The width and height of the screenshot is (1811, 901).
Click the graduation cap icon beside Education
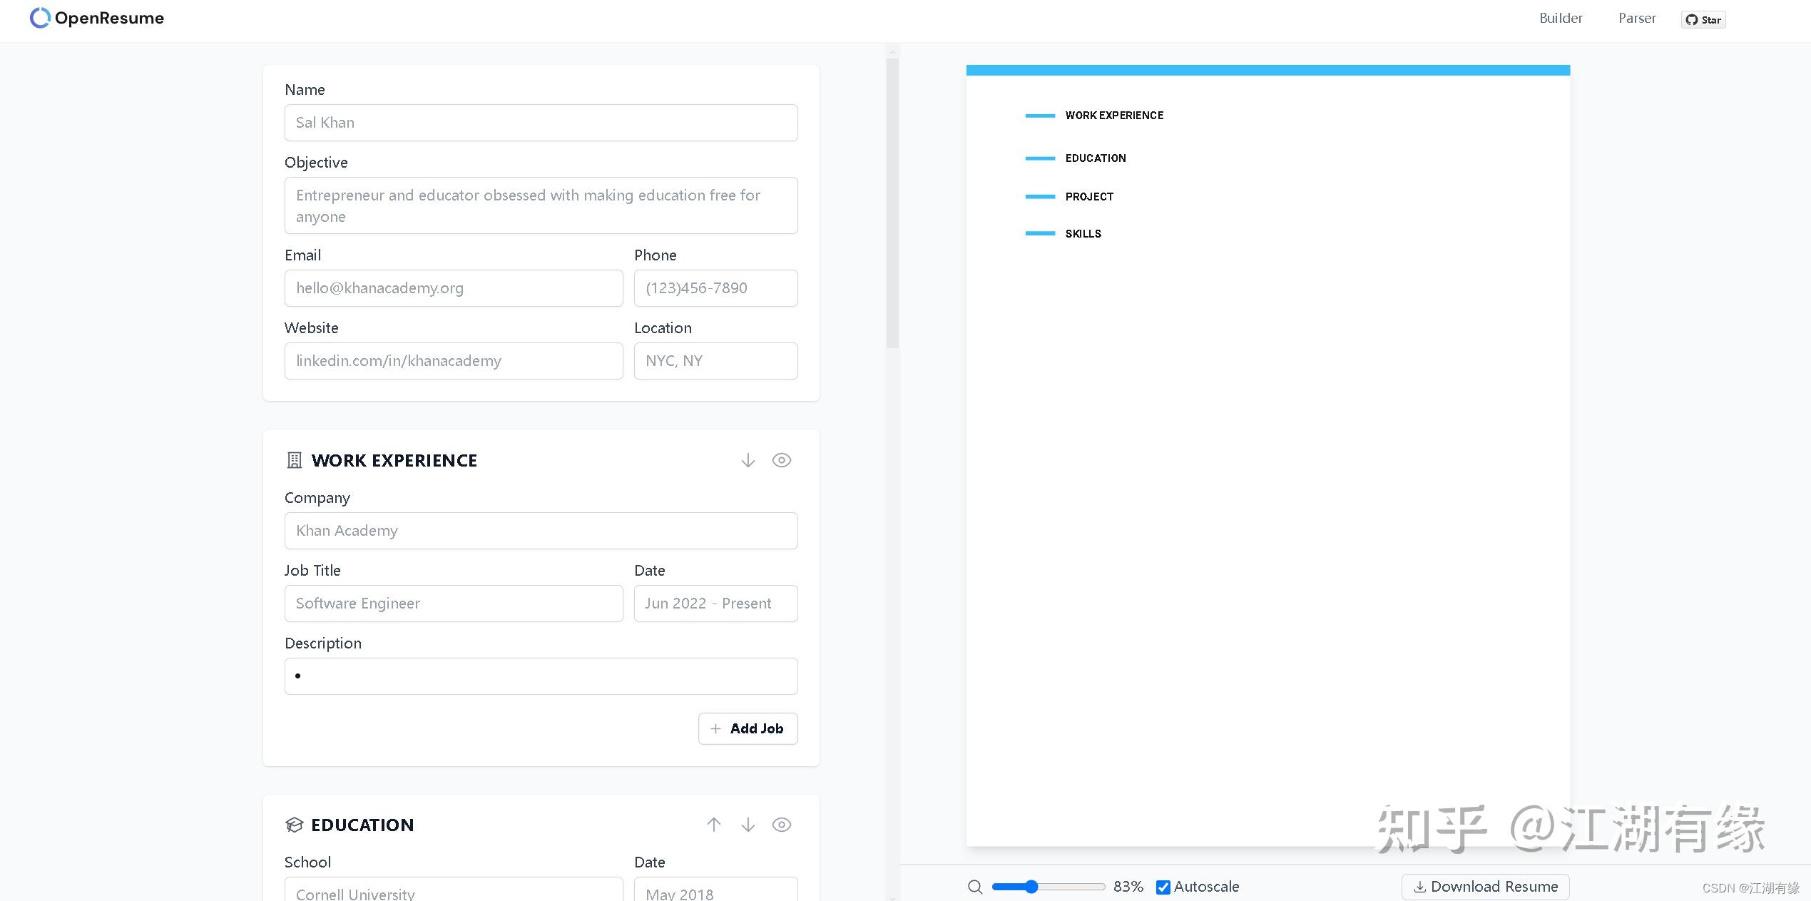[x=294, y=825]
